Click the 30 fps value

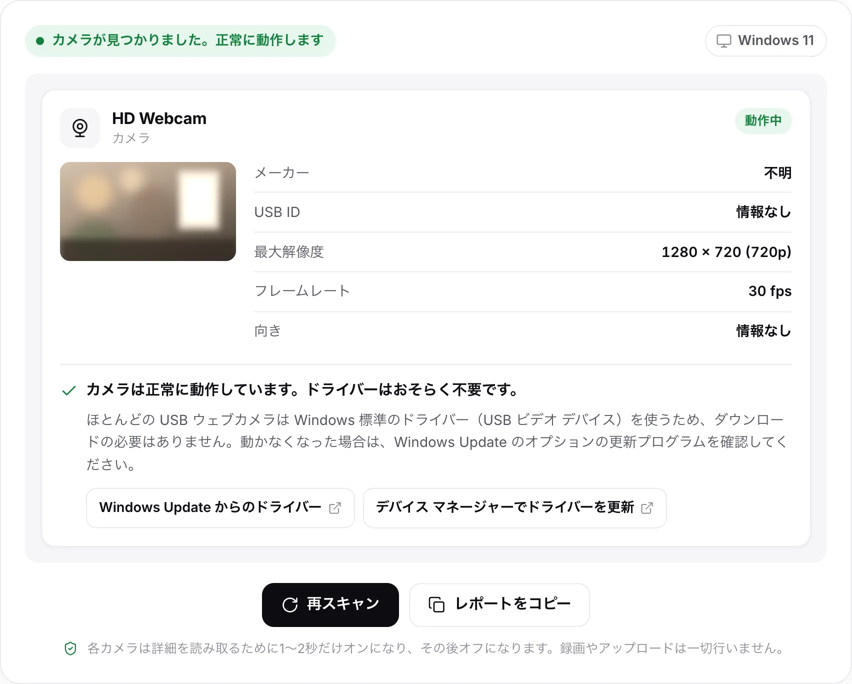770,291
